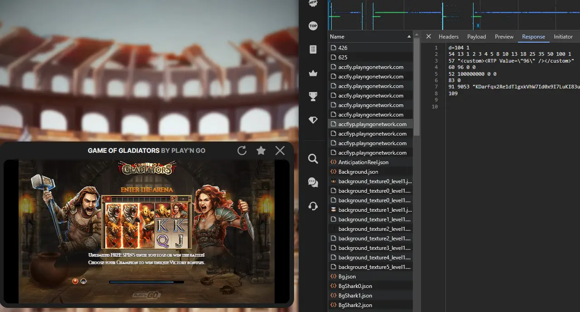Click response line 'd=104 1'
The height and width of the screenshot is (312, 580).
click(459, 48)
